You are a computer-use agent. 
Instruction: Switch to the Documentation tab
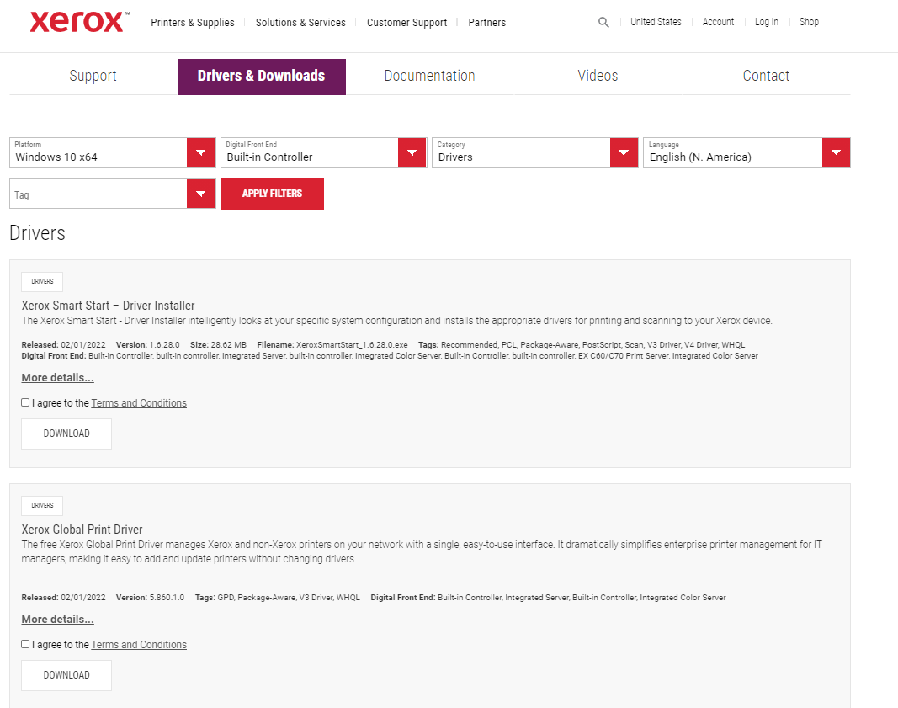[429, 76]
